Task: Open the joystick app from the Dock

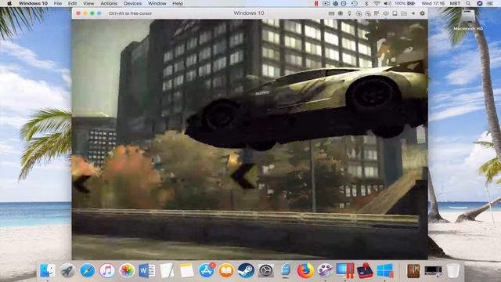Action: (365, 270)
